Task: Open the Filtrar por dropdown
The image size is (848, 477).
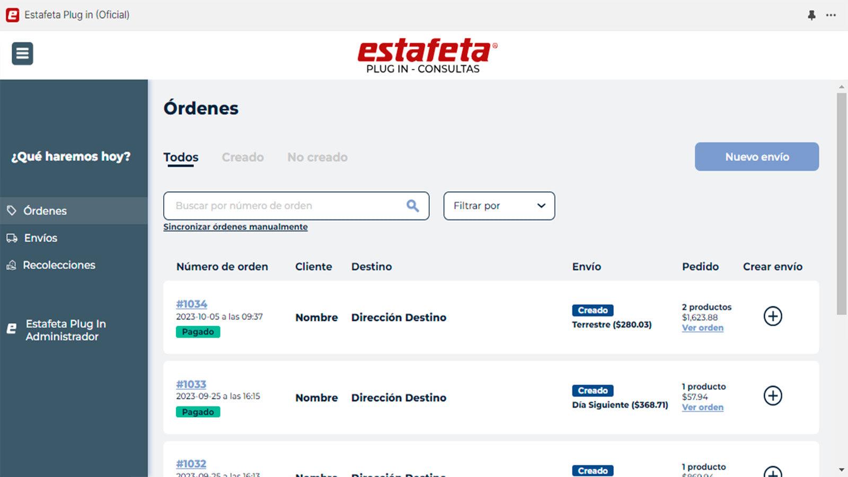Action: [498, 206]
